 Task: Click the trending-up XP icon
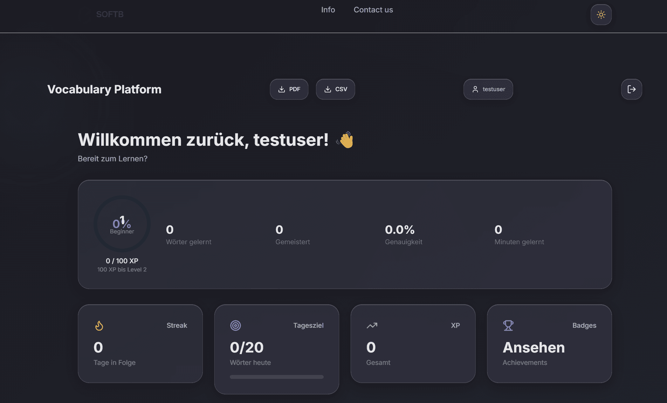(372, 326)
